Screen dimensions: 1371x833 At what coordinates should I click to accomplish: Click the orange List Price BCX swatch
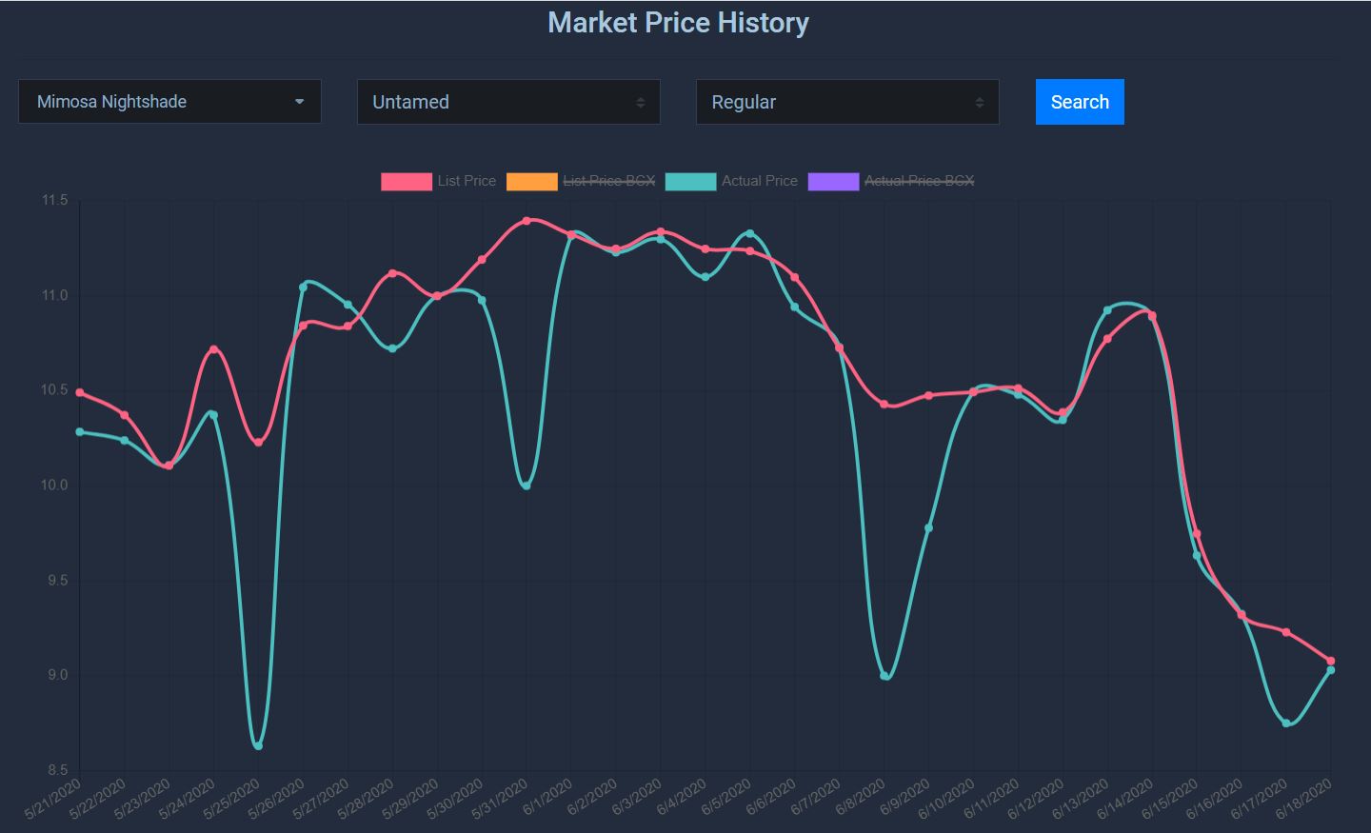(x=531, y=181)
